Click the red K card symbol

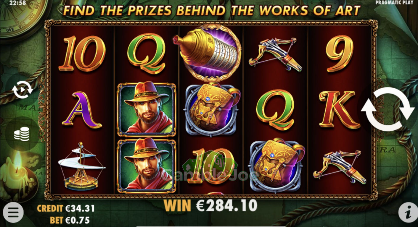[x=340, y=110]
